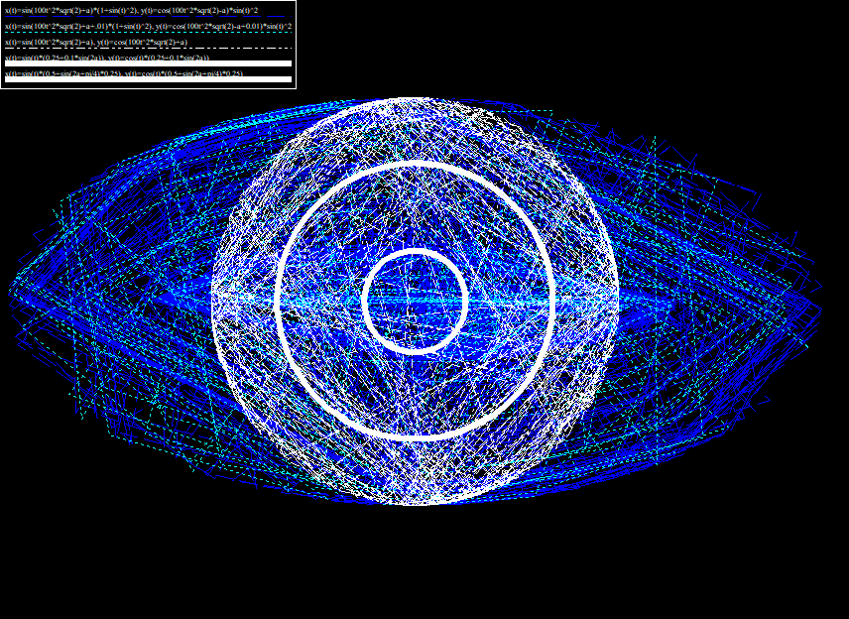Click the cyan dashed line sample in legend
Image resolution: width=849 pixels, height=619 pixels.
pyautogui.click(x=148, y=33)
